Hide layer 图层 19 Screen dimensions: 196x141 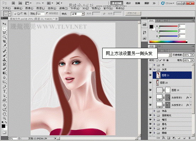click(x=151, y=90)
